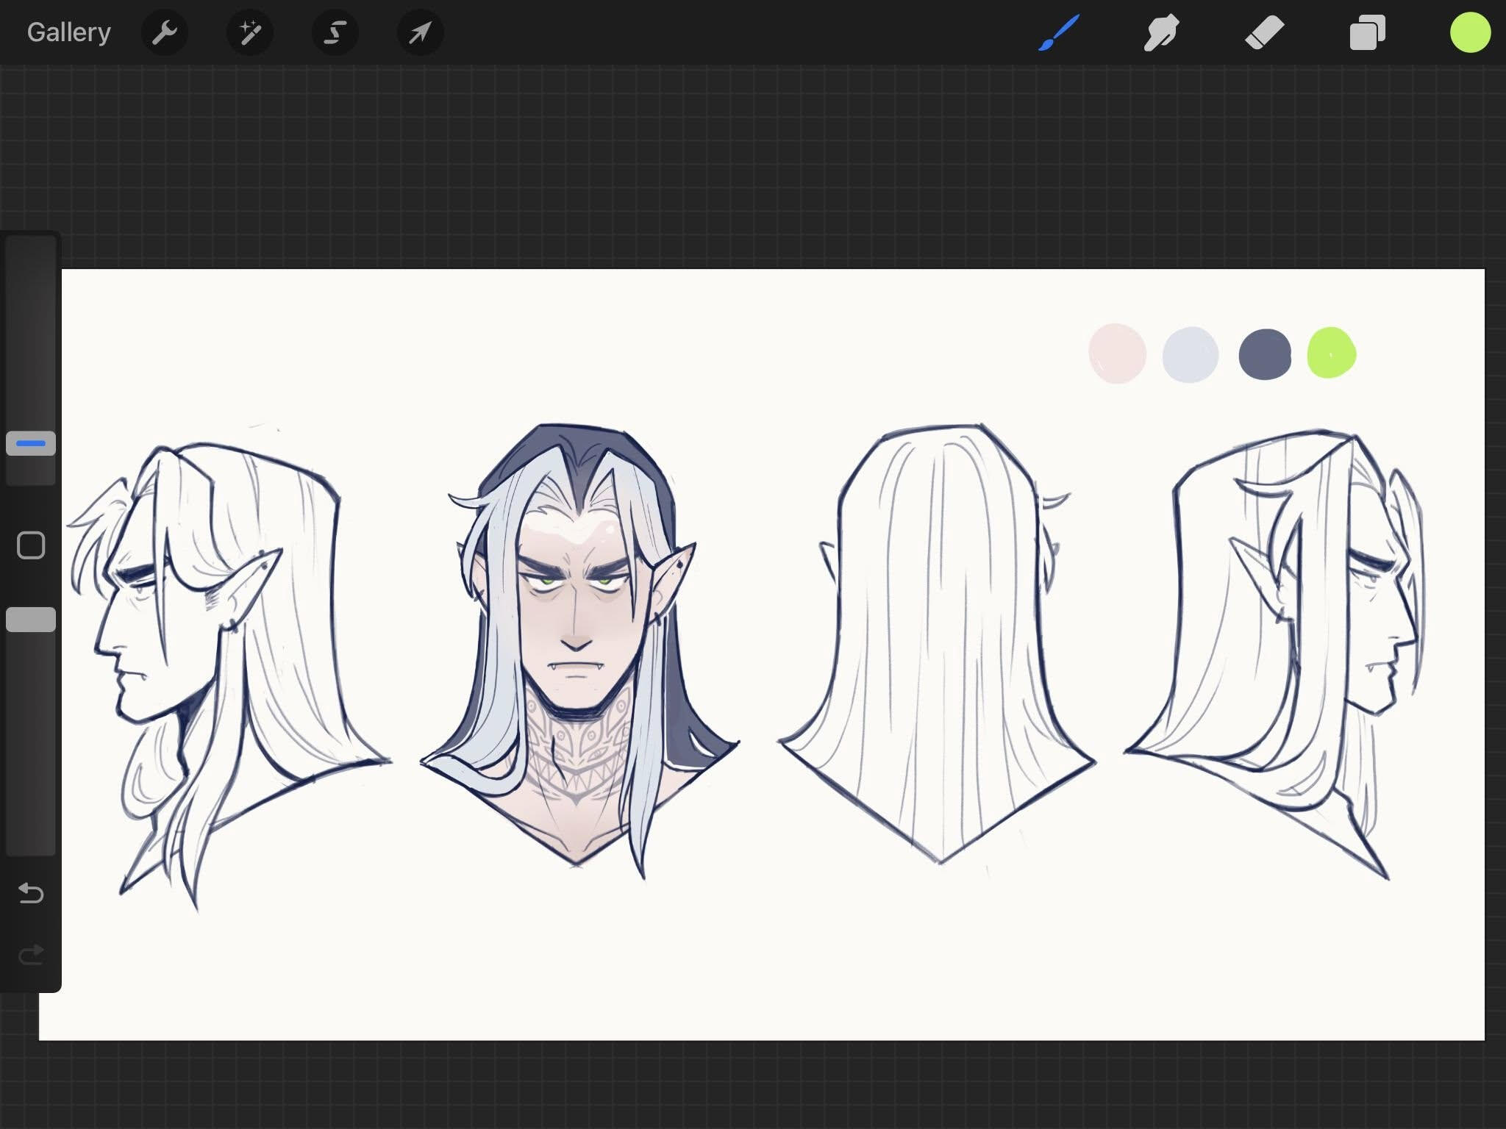The width and height of the screenshot is (1506, 1129).
Task: Open the Gallery view
Action: point(68,32)
